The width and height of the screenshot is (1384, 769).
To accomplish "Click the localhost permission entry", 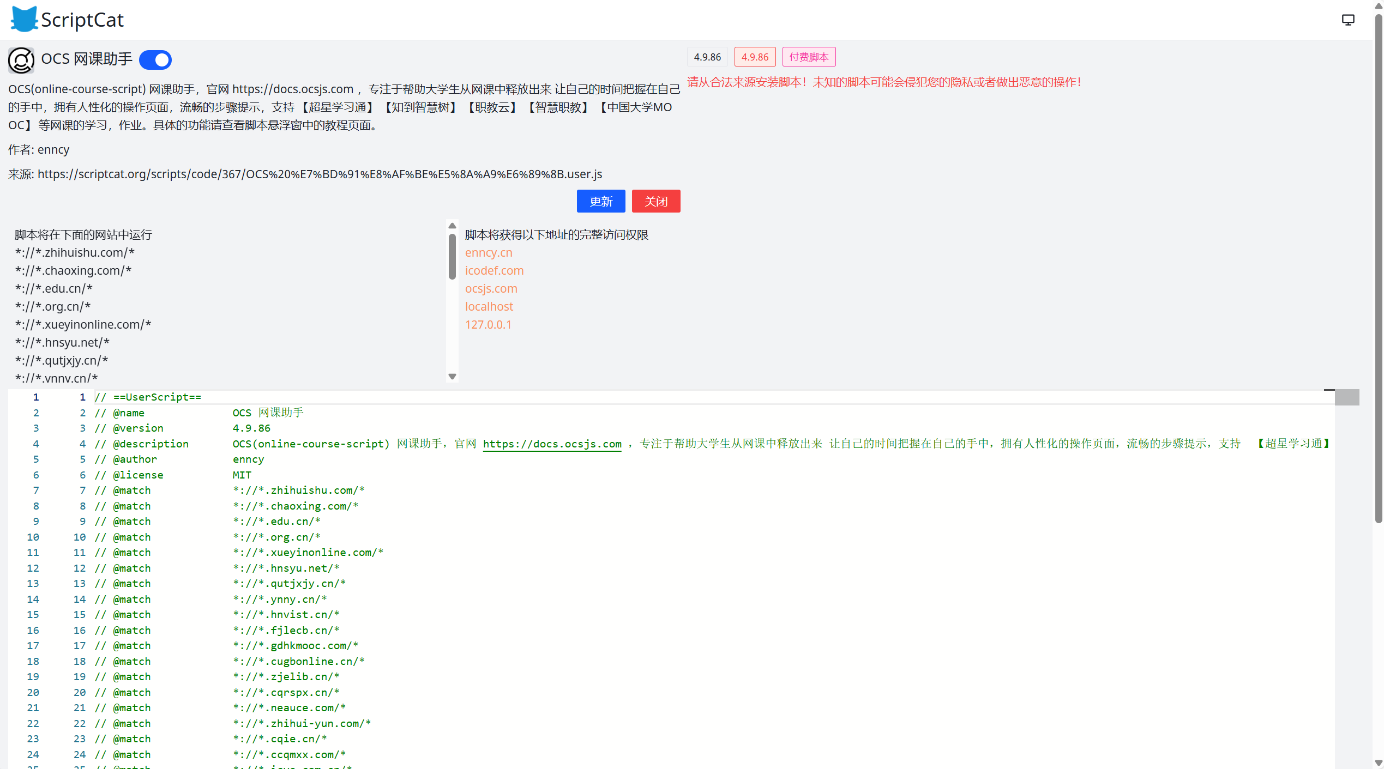I will tap(489, 306).
